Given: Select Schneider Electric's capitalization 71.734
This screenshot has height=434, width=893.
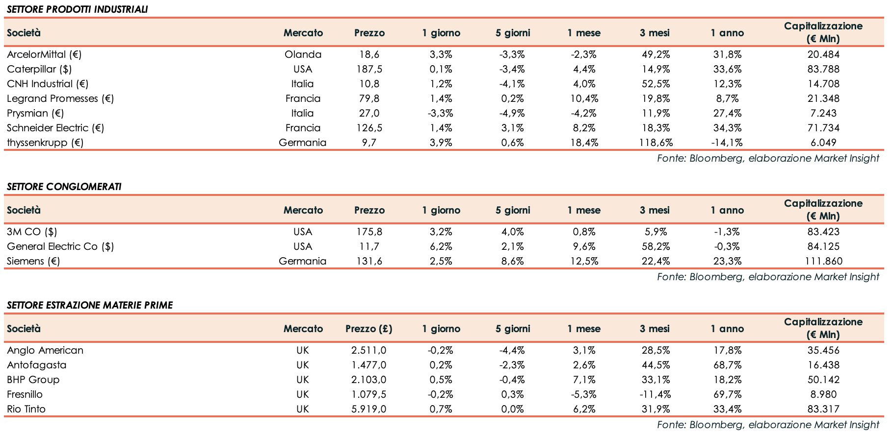Looking at the screenshot, I should 823,128.
